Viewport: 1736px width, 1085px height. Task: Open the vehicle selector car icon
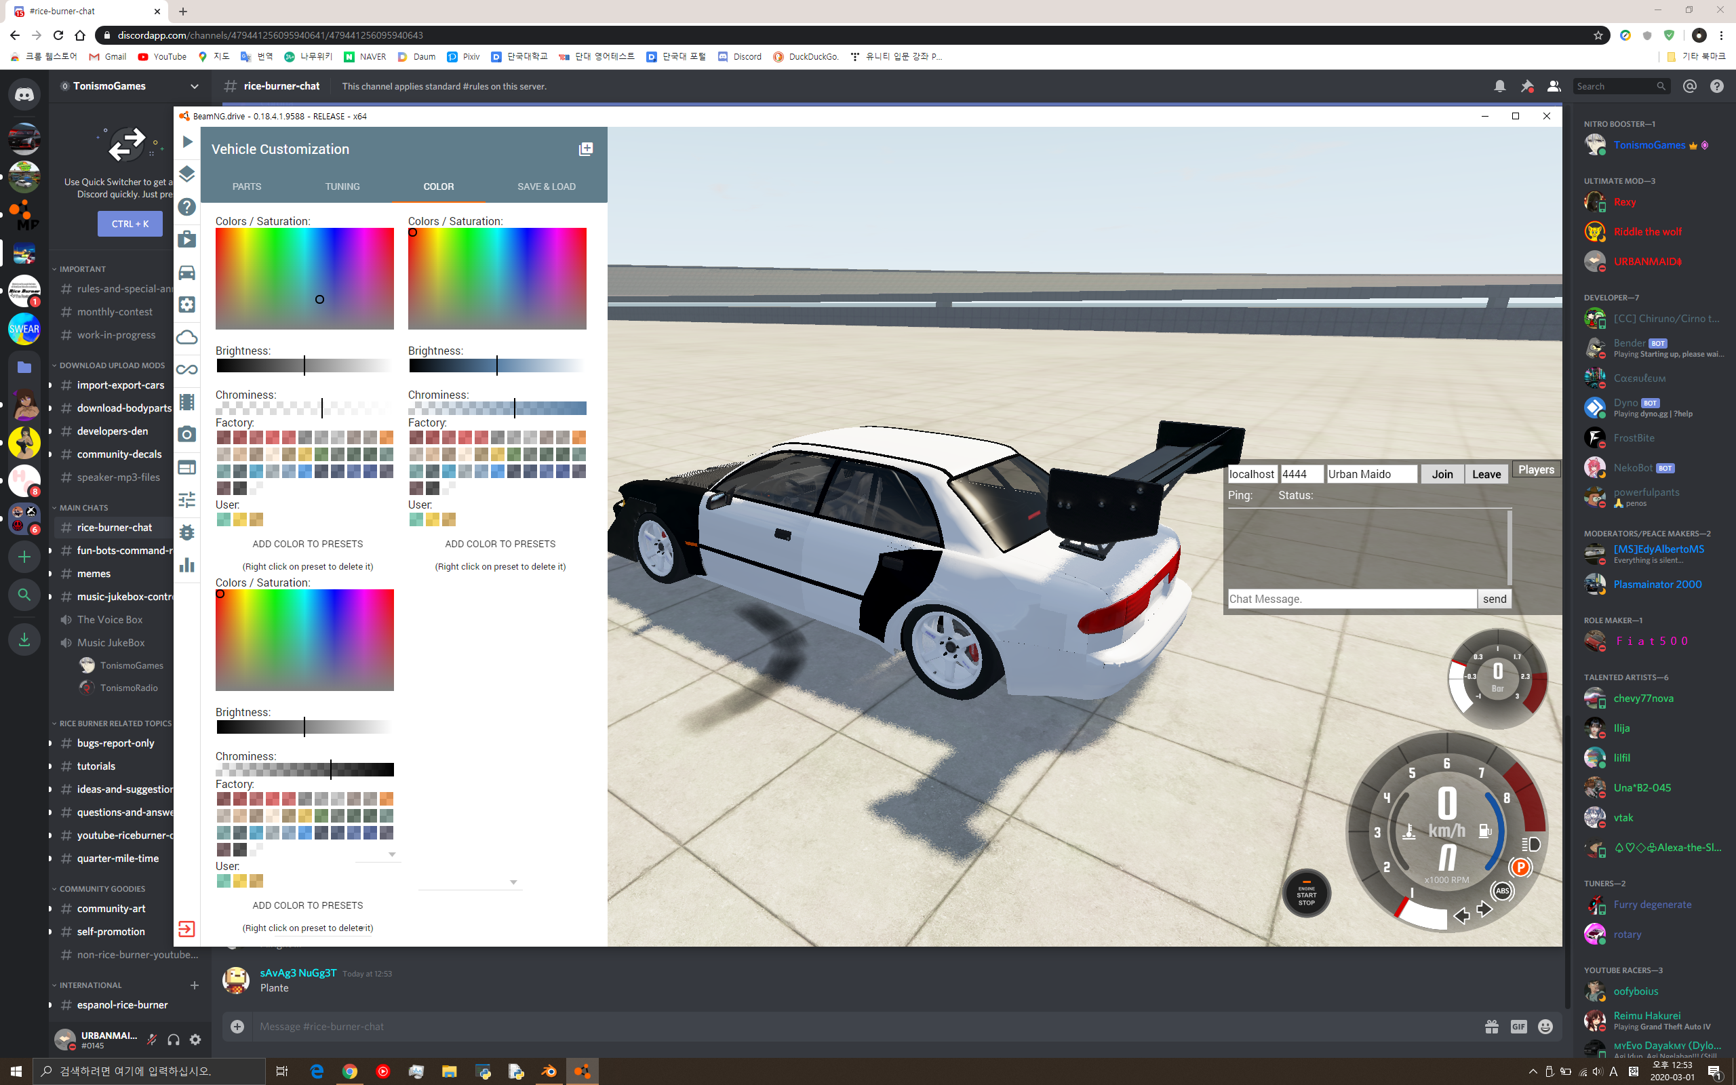tap(186, 272)
